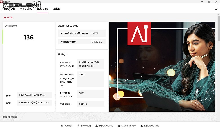Open the settings gear icon
The height and width of the screenshot is (130, 220).
tap(216, 9)
